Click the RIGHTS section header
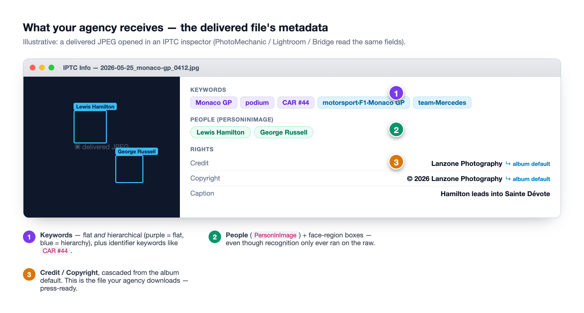Screen dimensions: 584x313 (202, 149)
